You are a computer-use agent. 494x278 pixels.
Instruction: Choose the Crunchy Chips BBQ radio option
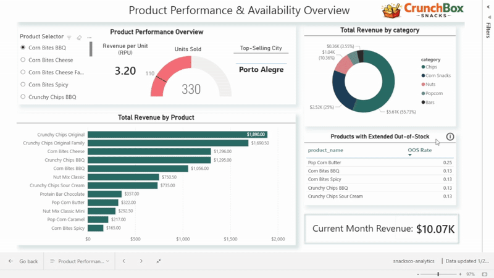[23, 97]
